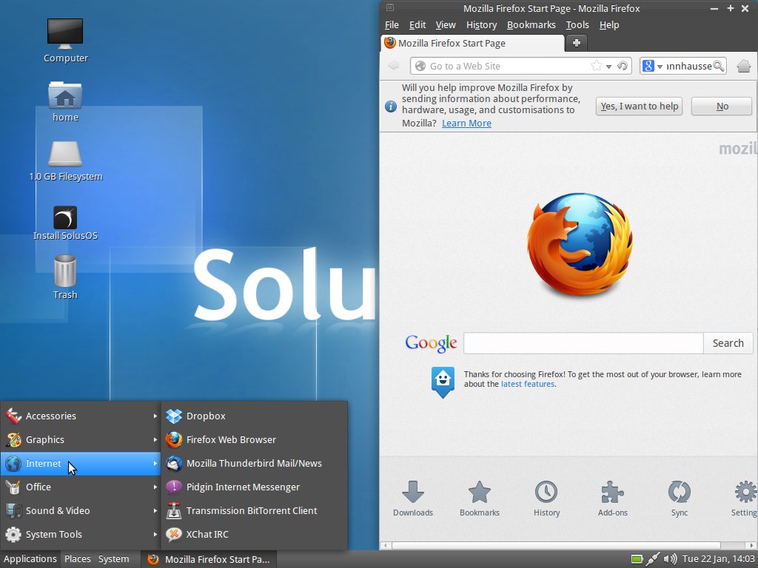Open History from the start page

[546, 498]
